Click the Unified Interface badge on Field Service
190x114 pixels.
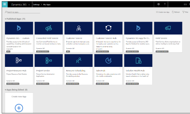click(x=162, y=51)
